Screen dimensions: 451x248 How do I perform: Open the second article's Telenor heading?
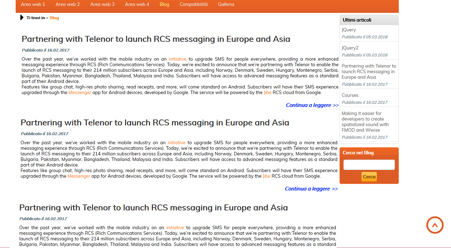tap(155, 123)
